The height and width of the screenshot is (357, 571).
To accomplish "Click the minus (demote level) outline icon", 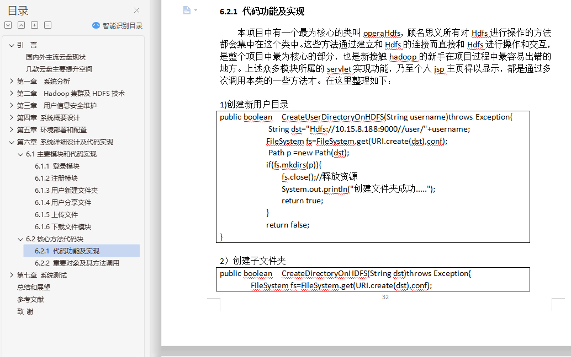I will (47, 25).
